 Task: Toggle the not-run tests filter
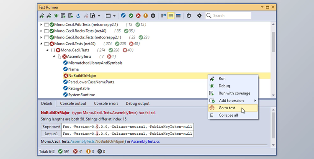point(124,15)
